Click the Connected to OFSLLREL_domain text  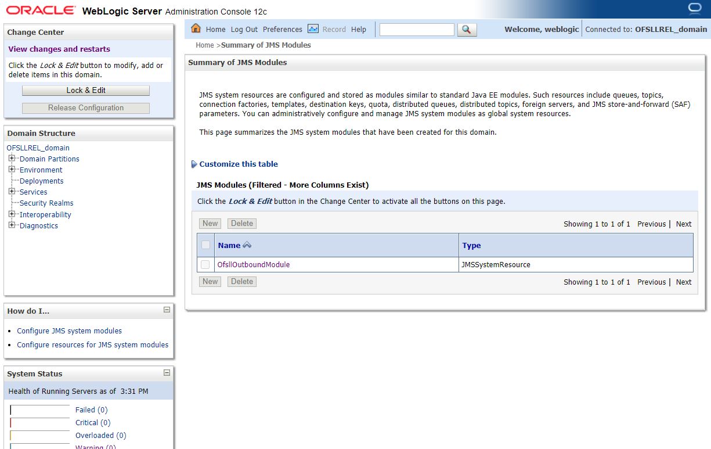point(646,30)
